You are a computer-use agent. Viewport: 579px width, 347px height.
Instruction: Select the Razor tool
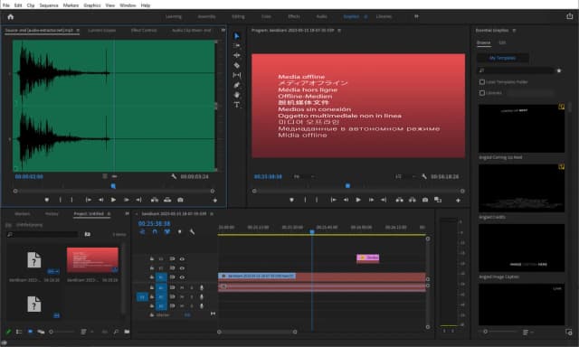tap(237, 65)
